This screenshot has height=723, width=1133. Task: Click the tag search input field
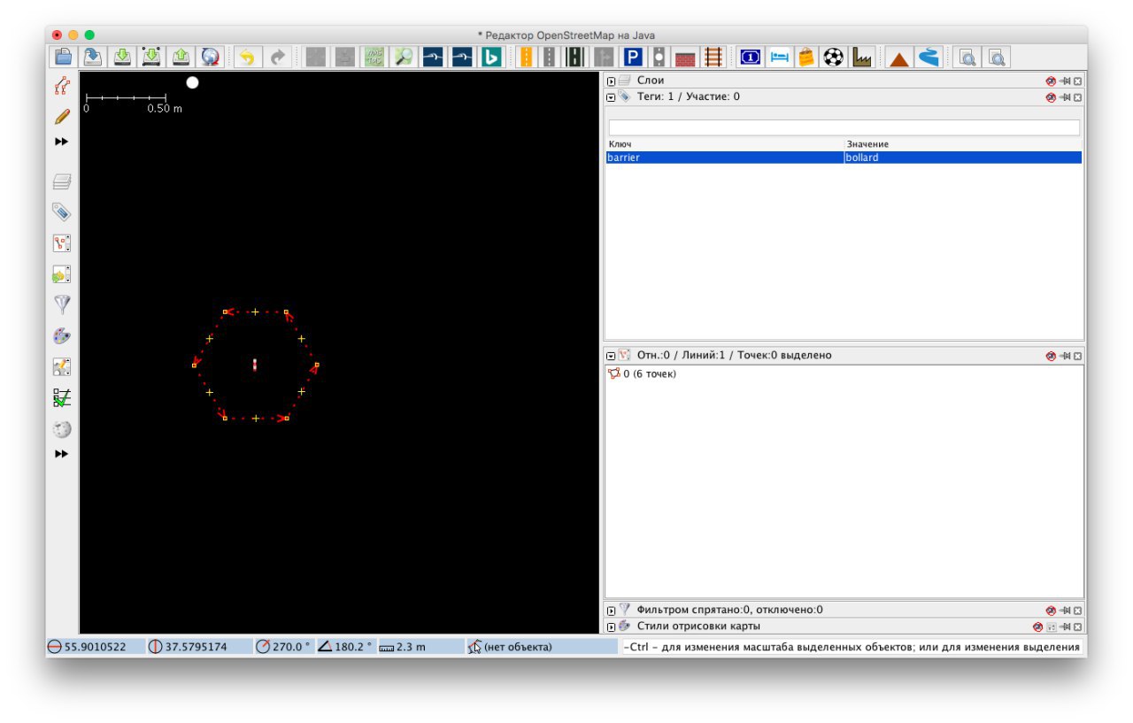click(x=844, y=127)
